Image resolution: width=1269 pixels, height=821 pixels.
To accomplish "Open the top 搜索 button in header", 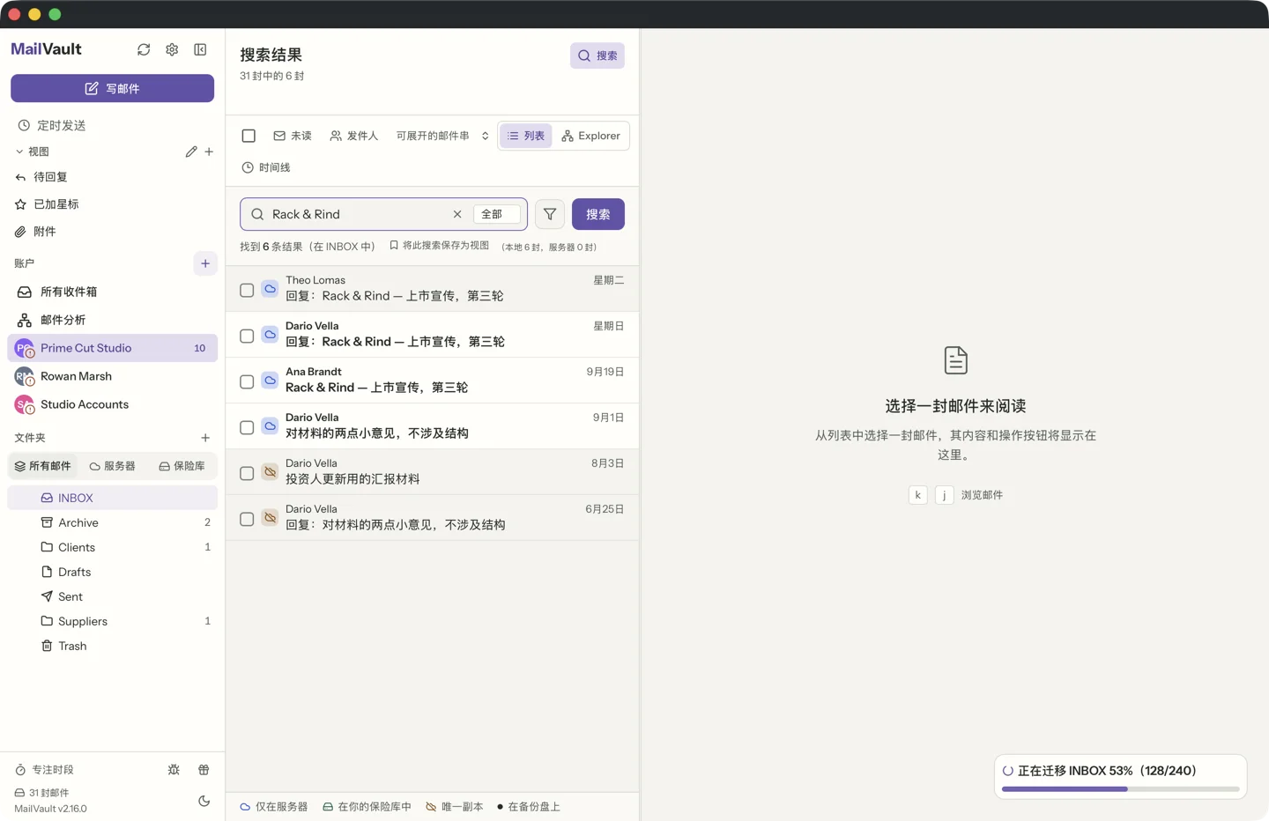I will click(597, 55).
